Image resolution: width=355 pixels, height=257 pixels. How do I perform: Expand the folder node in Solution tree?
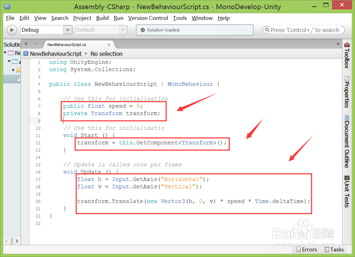13,70
